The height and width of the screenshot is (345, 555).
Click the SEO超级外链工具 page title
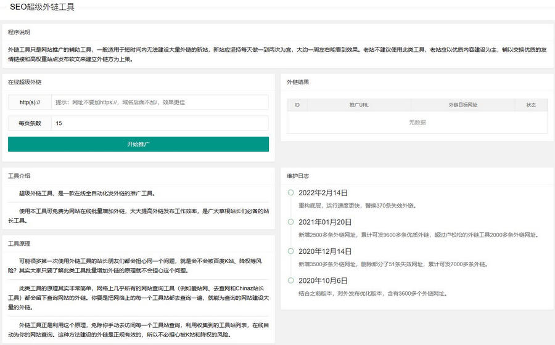(x=43, y=7)
